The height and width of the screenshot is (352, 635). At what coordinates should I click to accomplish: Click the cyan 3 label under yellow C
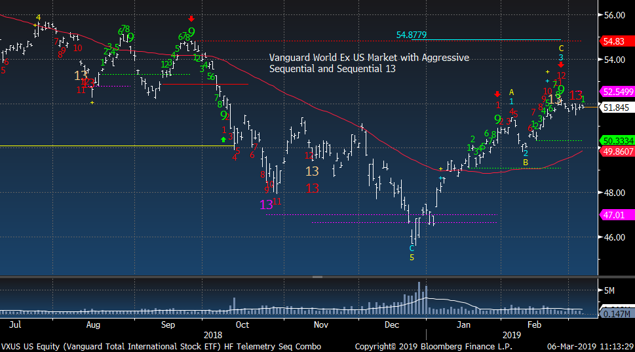[561, 58]
